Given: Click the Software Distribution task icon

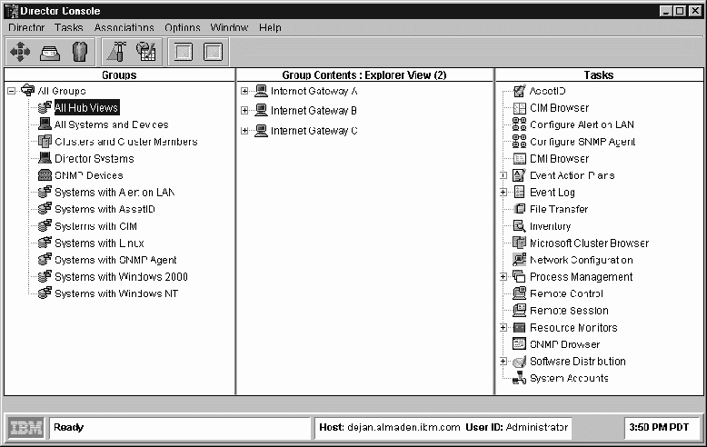Looking at the screenshot, I should click(519, 362).
